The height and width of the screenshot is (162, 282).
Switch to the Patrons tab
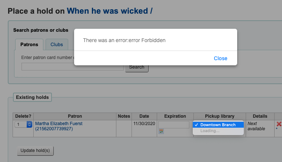point(29,45)
